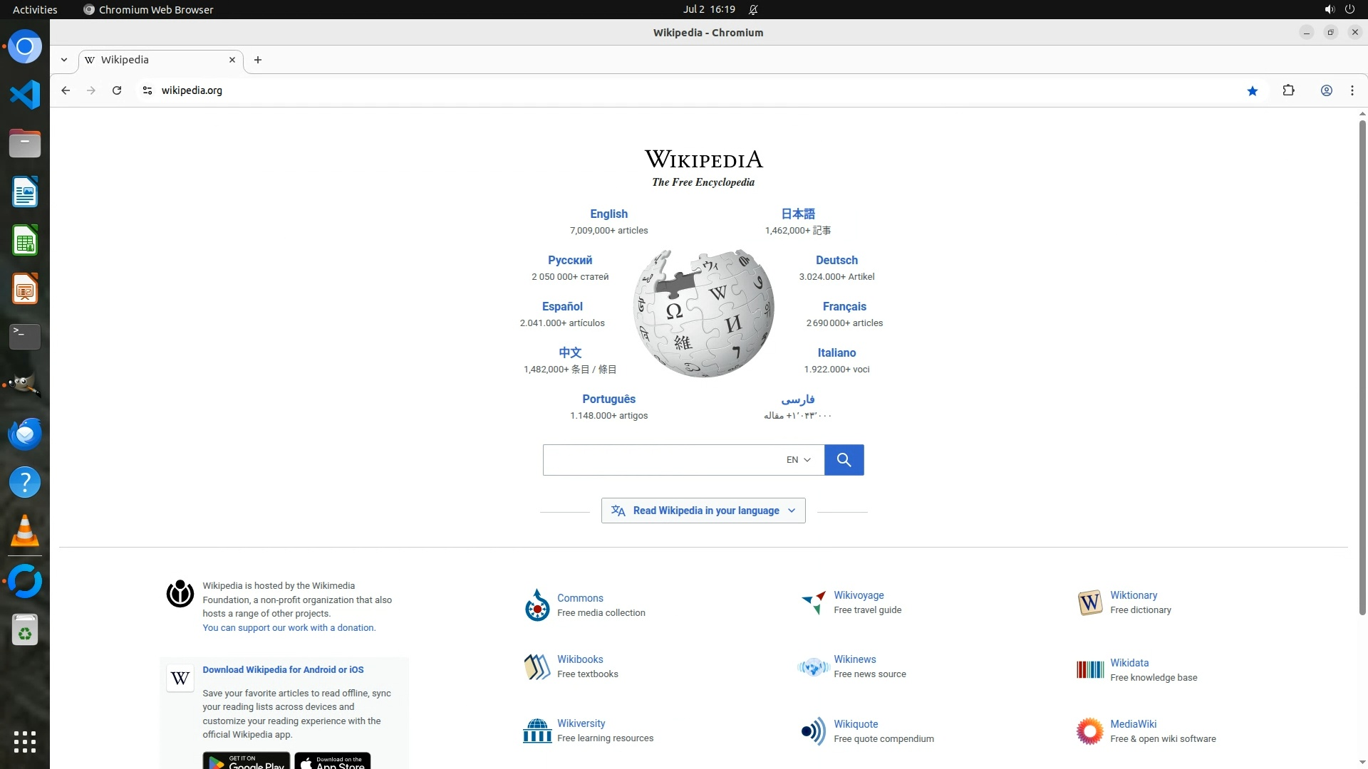1368x769 pixels.
Task: Click the blue search magnifier button
Action: (844, 460)
